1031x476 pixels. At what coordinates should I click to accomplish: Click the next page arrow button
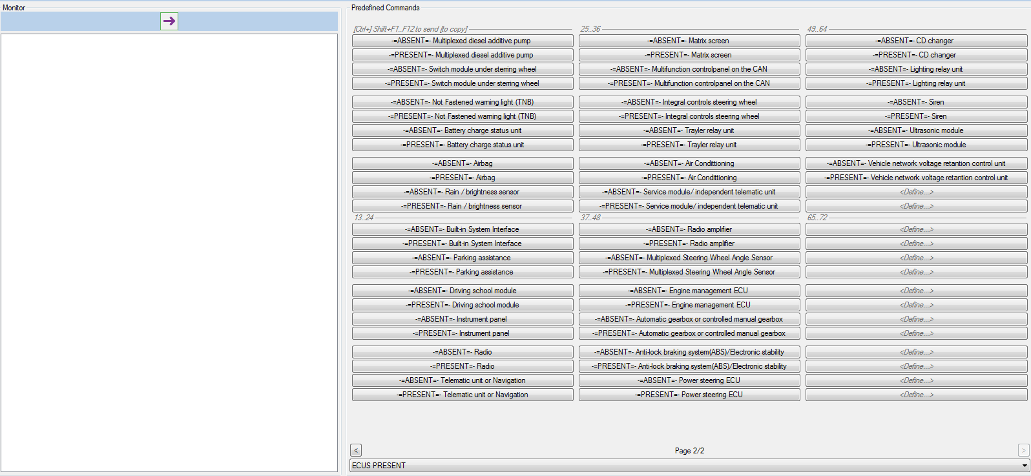point(1024,450)
